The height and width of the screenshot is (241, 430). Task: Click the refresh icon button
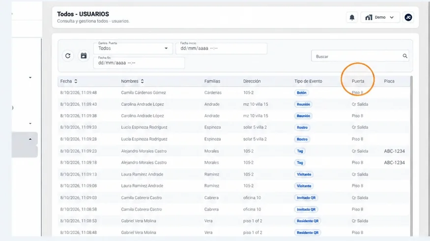(x=68, y=56)
